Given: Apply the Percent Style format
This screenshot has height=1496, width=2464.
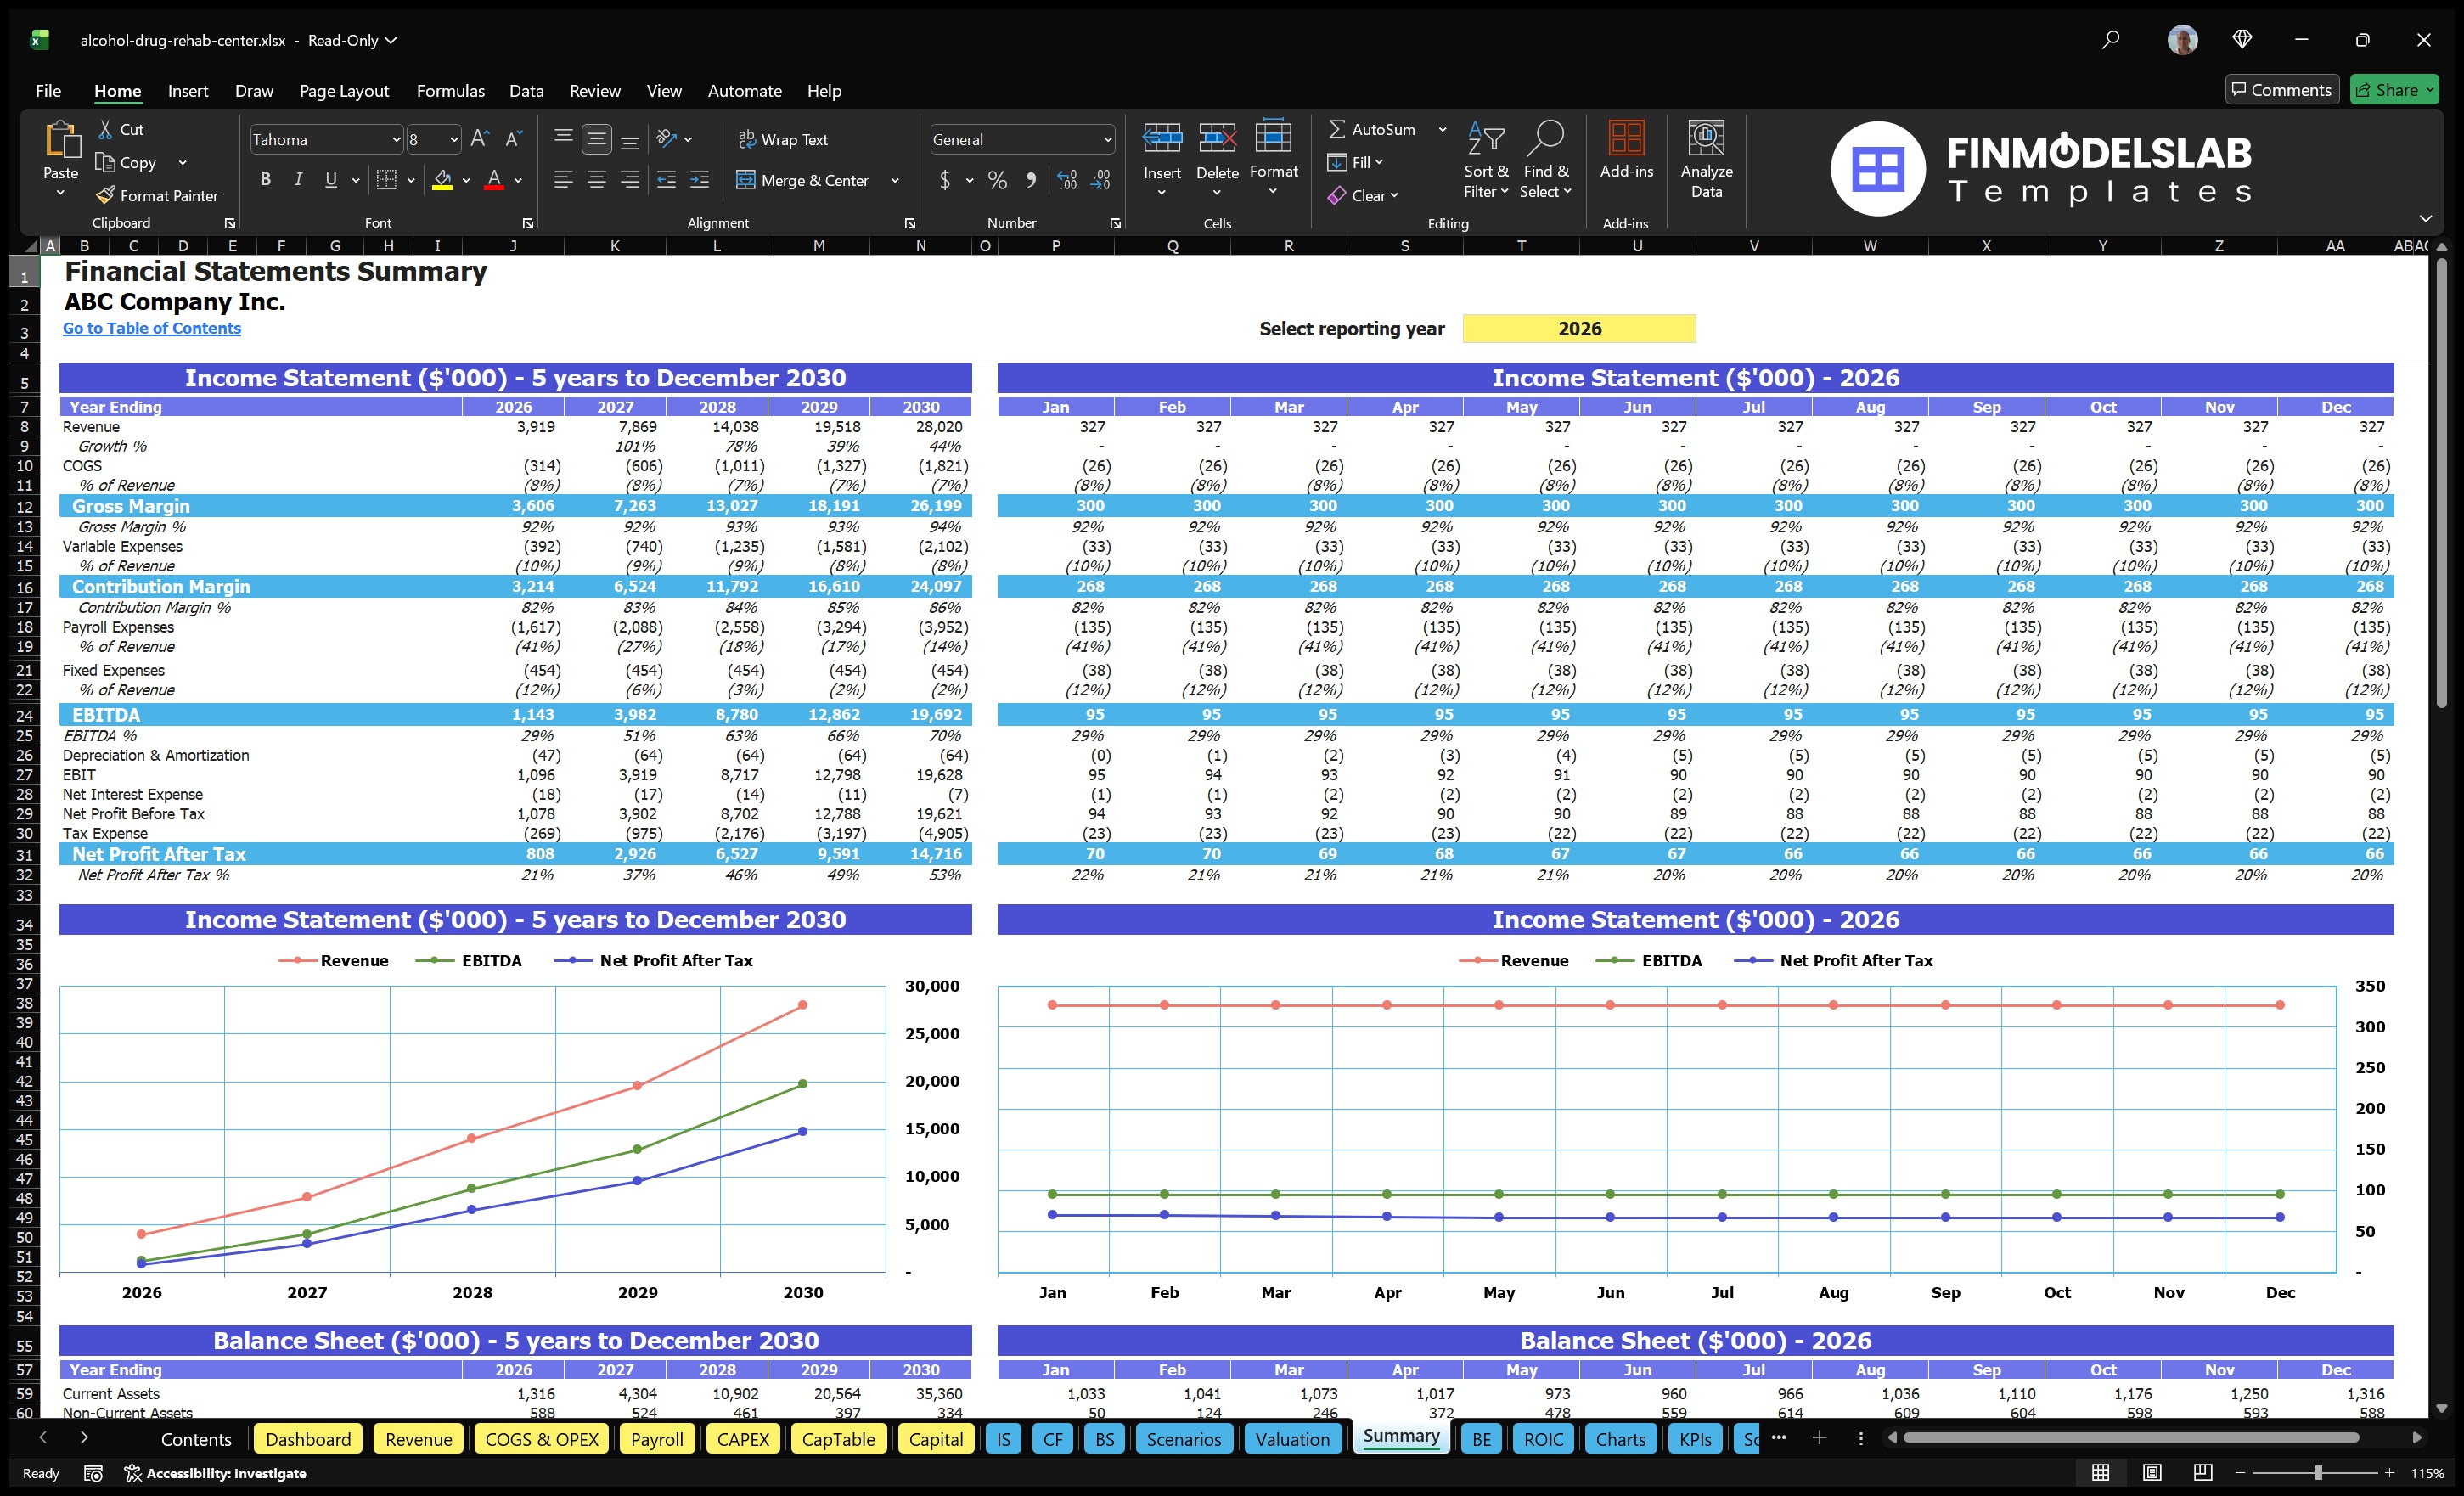Looking at the screenshot, I should click(x=997, y=180).
